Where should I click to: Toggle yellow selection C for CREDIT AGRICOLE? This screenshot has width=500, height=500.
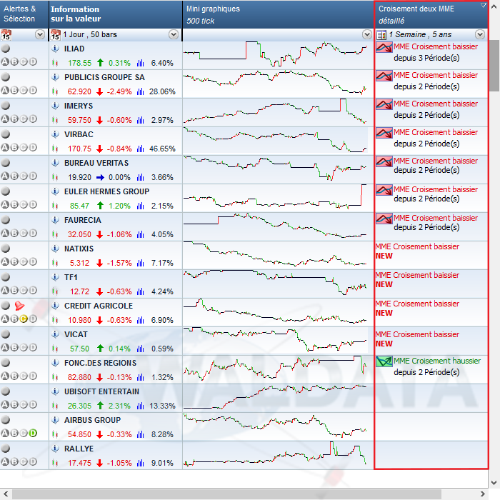pyautogui.click(x=24, y=319)
